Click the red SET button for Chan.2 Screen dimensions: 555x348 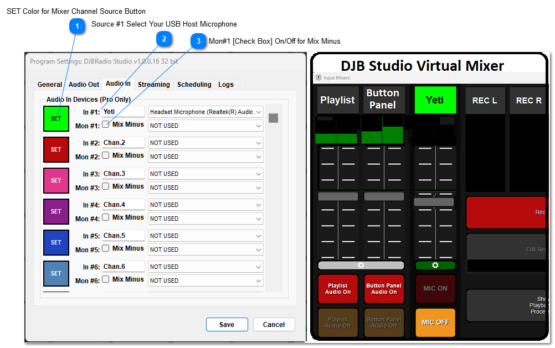coord(56,149)
